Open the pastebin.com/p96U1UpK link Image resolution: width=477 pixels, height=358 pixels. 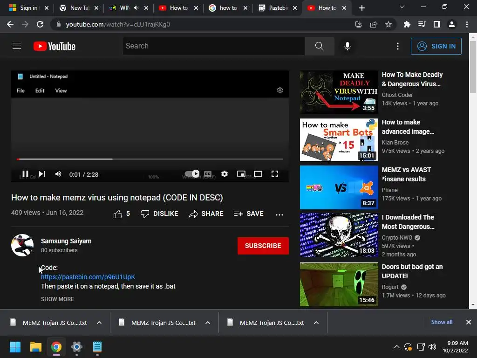(x=88, y=277)
